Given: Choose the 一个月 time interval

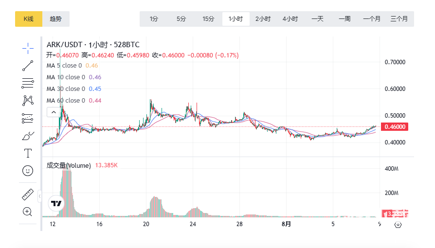Looking at the screenshot, I should pyautogui.click(x=372, y=19).
